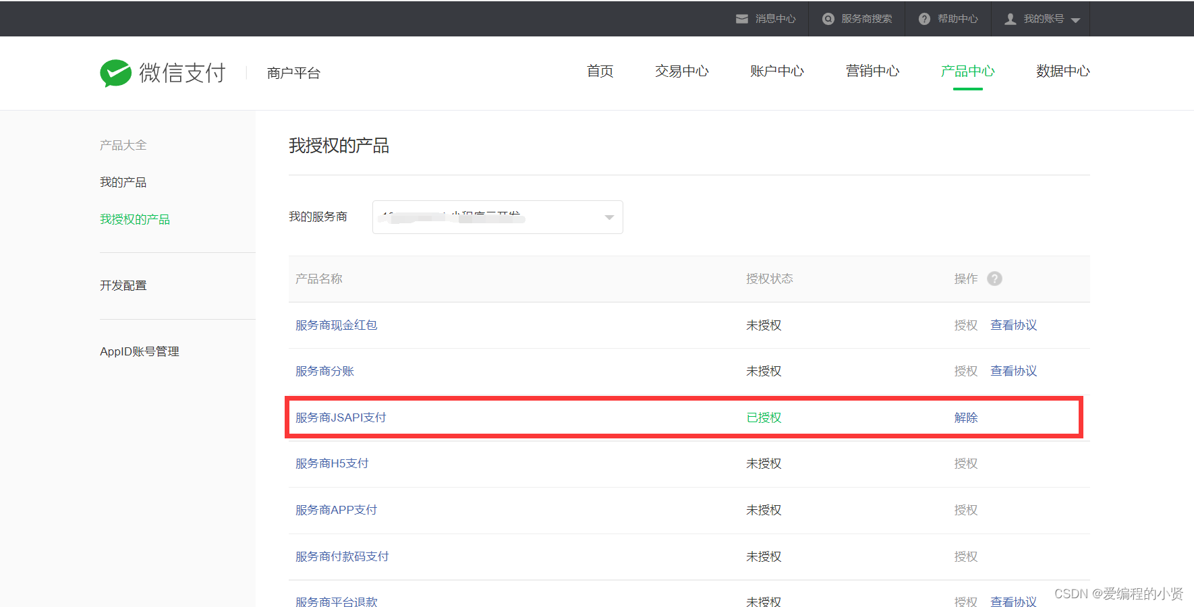Open the 我的服务商 combo box
Viewport: 1194px width, 607px height.
click(x=498, y=217)
